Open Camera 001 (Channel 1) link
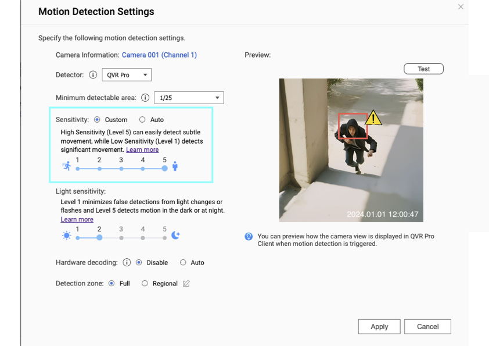The width and height of the screenshot is (489, 346). click(160, 55)
